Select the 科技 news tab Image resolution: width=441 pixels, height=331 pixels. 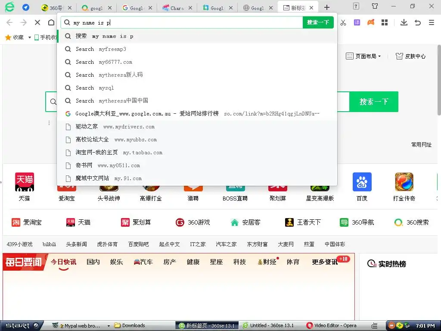pyautogui.click(x=239, y=262)
